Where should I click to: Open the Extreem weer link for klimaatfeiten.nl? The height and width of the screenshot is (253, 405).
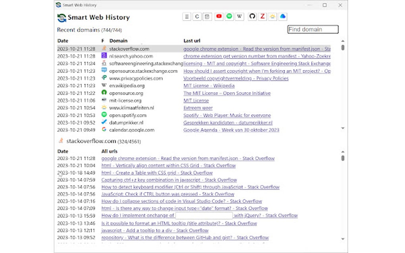coord(197,107)
